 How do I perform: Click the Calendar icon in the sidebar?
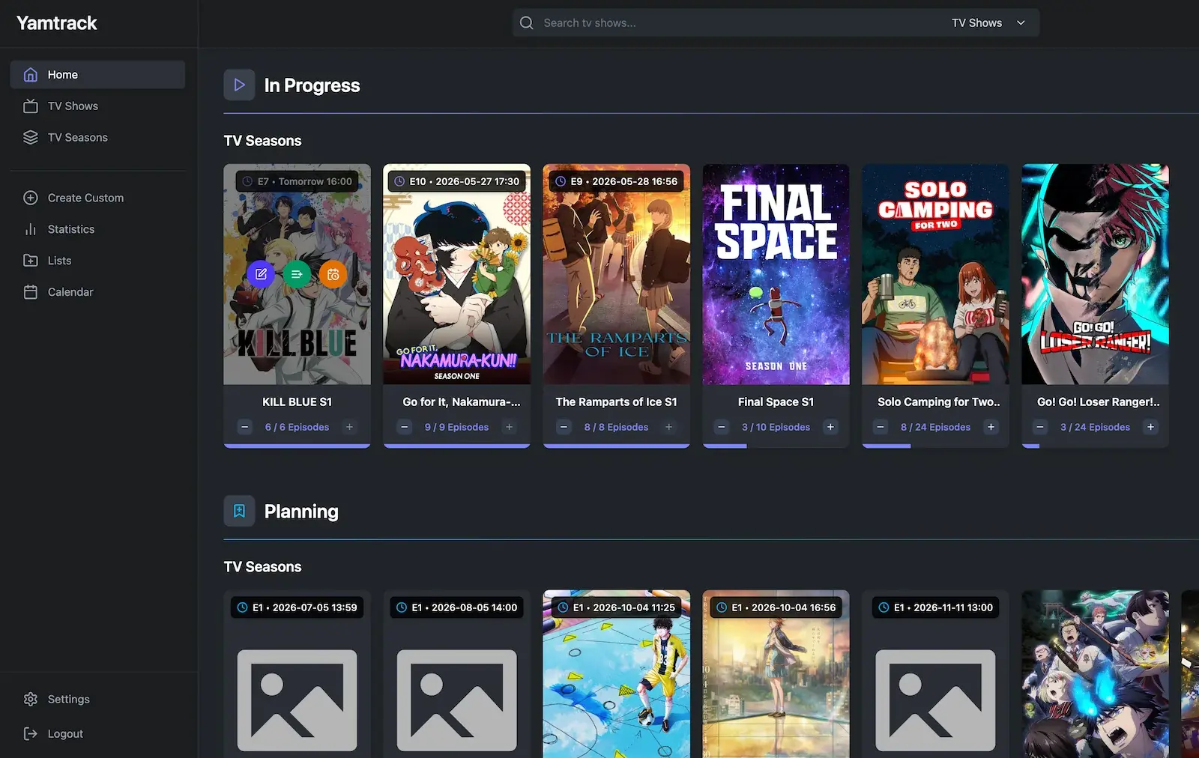pyautogui.click(x=31, y=292)
